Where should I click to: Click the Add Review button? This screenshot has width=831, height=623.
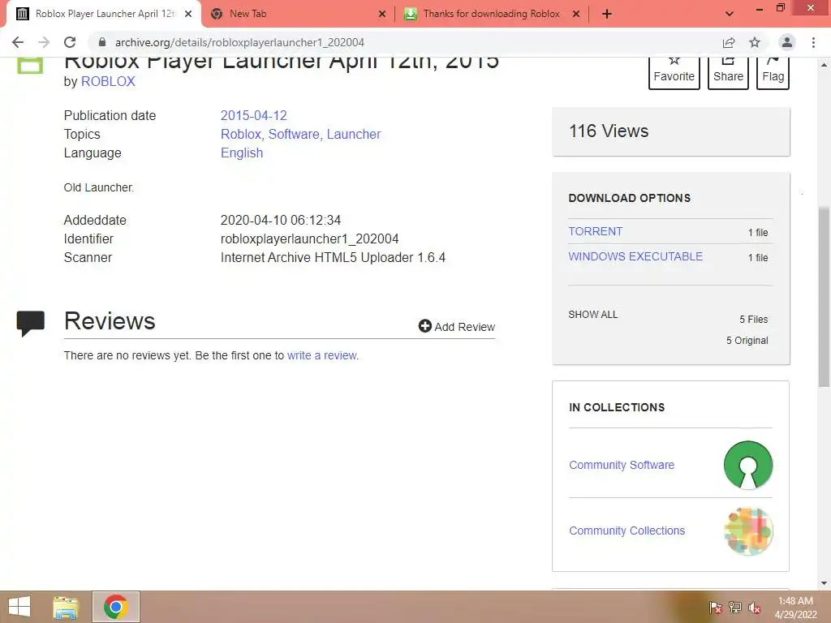(x=457, y=326)
